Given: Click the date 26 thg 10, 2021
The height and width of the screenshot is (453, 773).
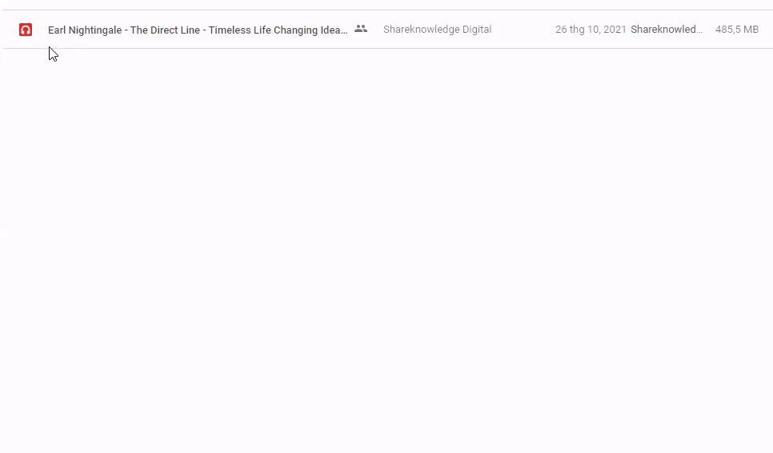Looking at the screenshot, I should 591,30.
